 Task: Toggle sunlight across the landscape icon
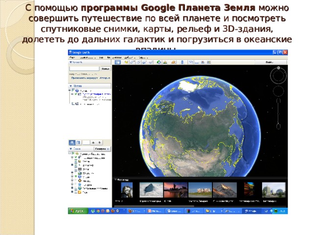pos(165,62)
